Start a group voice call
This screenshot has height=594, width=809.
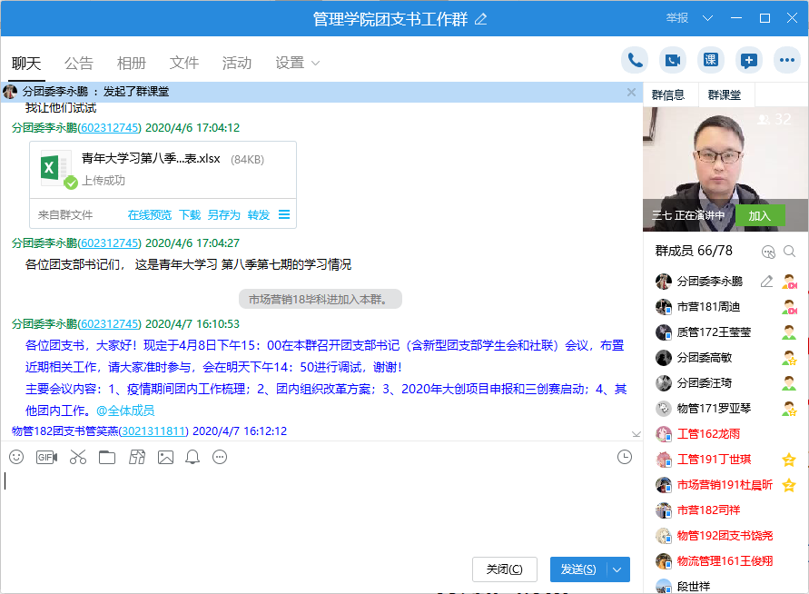635,61
